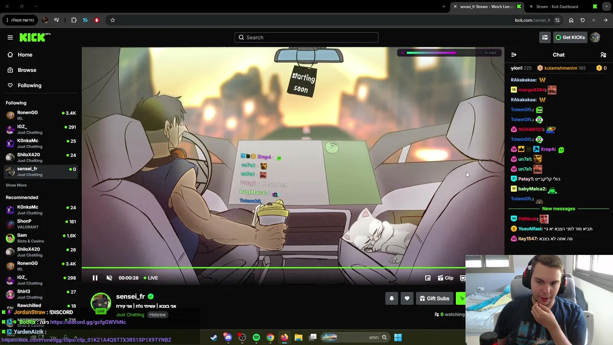Bookmark this page with the star
This screenshot has width=613, height=345.
[113, 20]
